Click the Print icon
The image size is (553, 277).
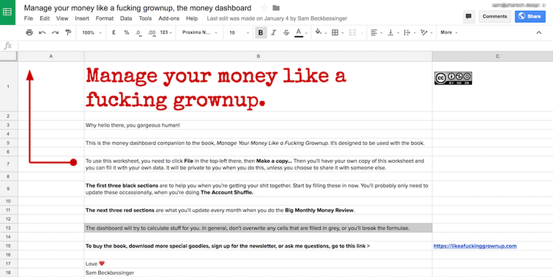pos(29,32)
